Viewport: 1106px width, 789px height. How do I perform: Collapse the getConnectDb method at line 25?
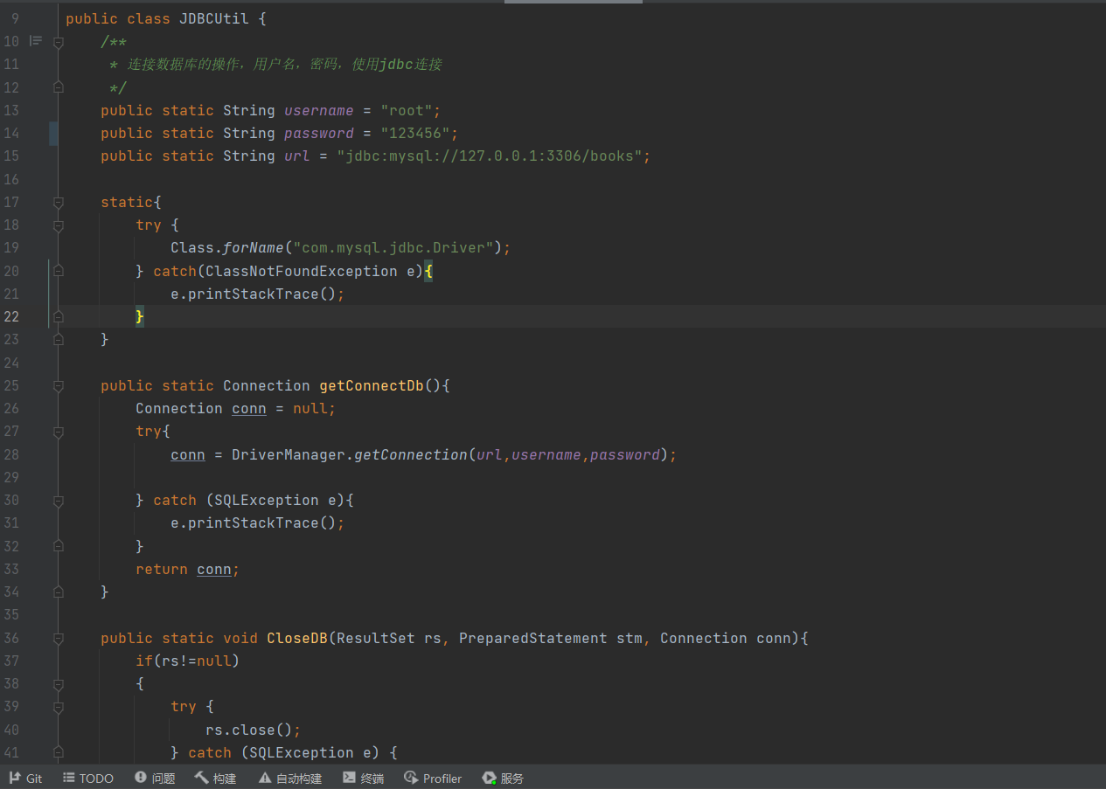pos(59,386)
